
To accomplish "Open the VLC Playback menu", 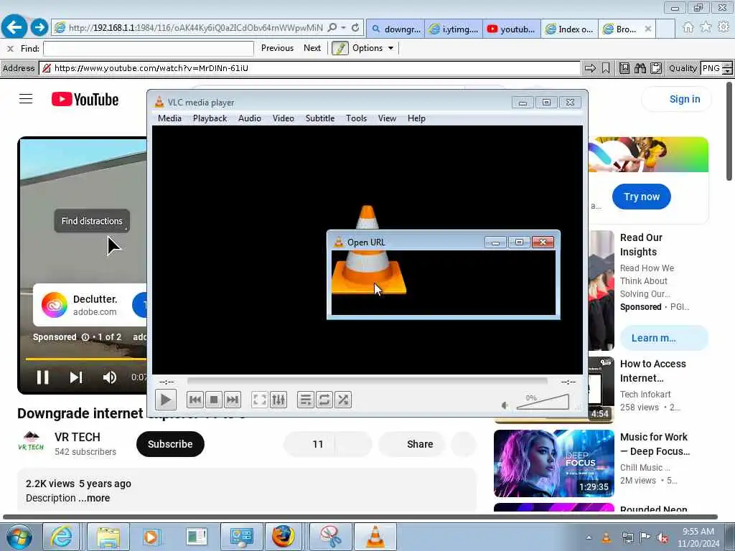I will 210,118.
